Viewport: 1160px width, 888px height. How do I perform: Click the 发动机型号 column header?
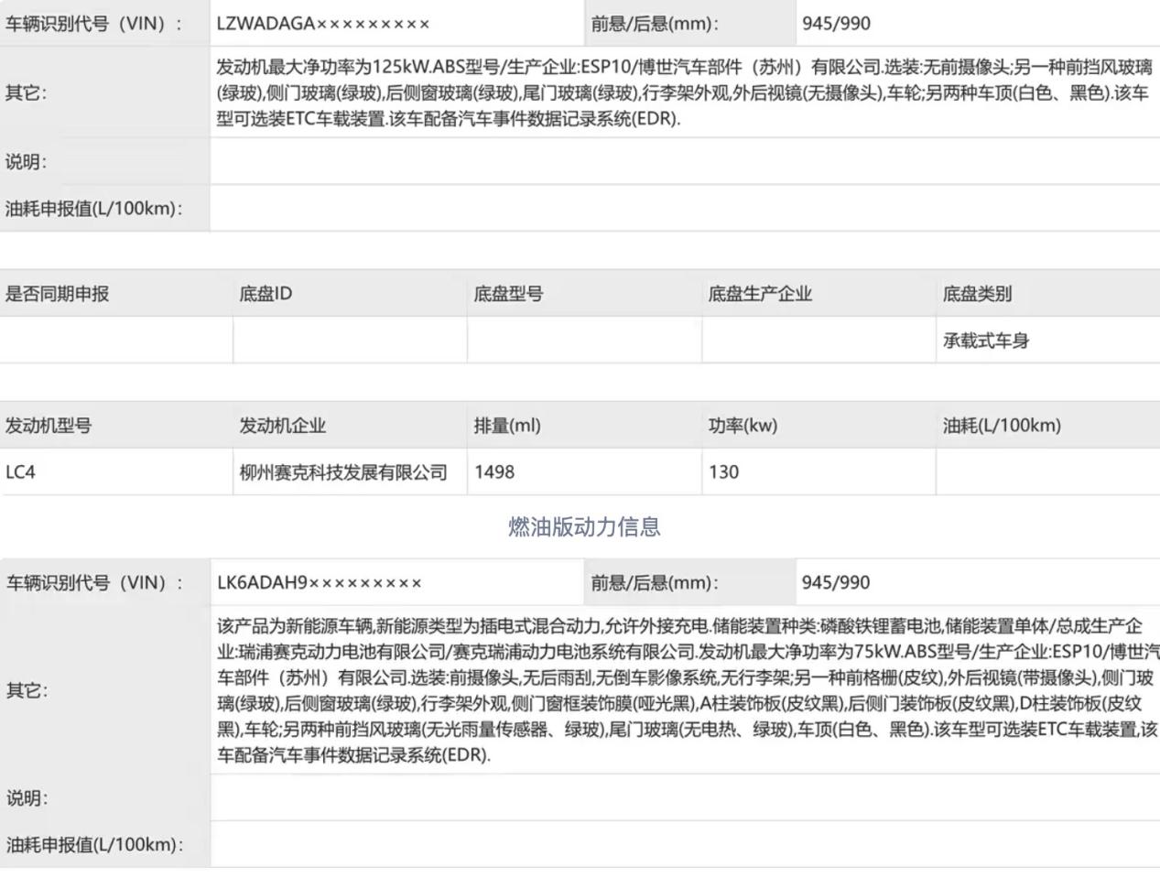click(49, 426)
